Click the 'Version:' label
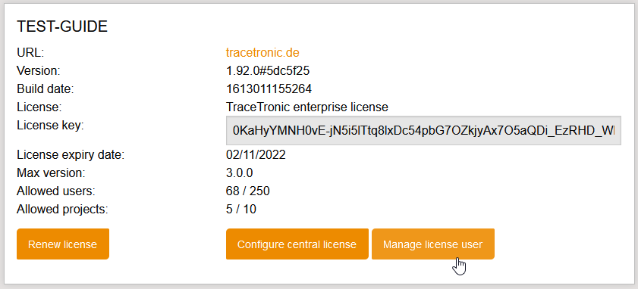 pos(38,70)
